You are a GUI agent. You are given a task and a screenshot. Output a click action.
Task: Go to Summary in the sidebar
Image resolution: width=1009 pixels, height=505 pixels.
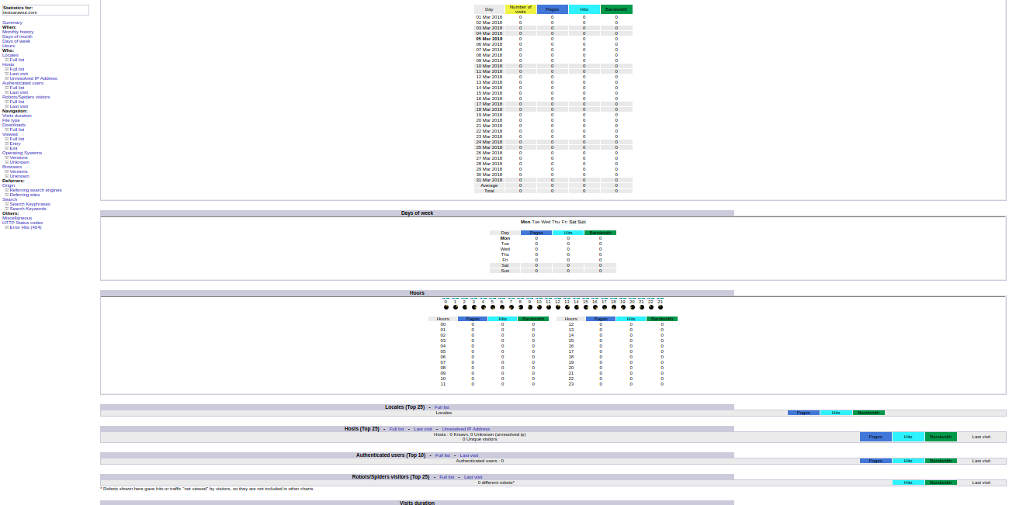[x=12, y=22]
